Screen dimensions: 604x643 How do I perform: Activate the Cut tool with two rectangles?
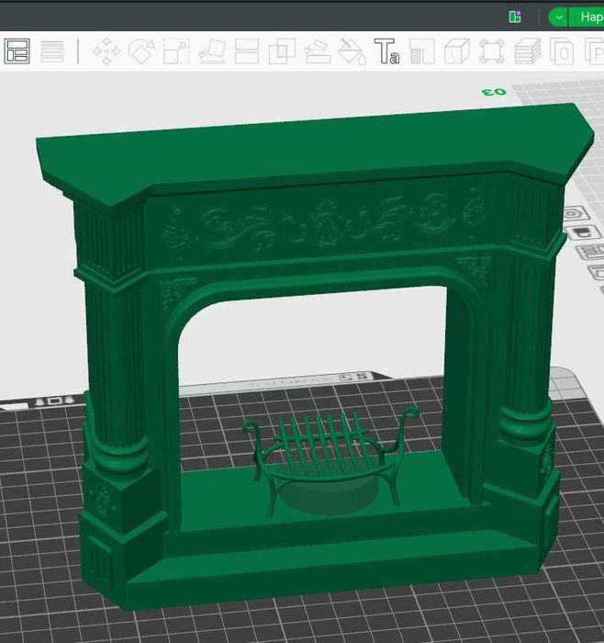(x=247, y=51)
